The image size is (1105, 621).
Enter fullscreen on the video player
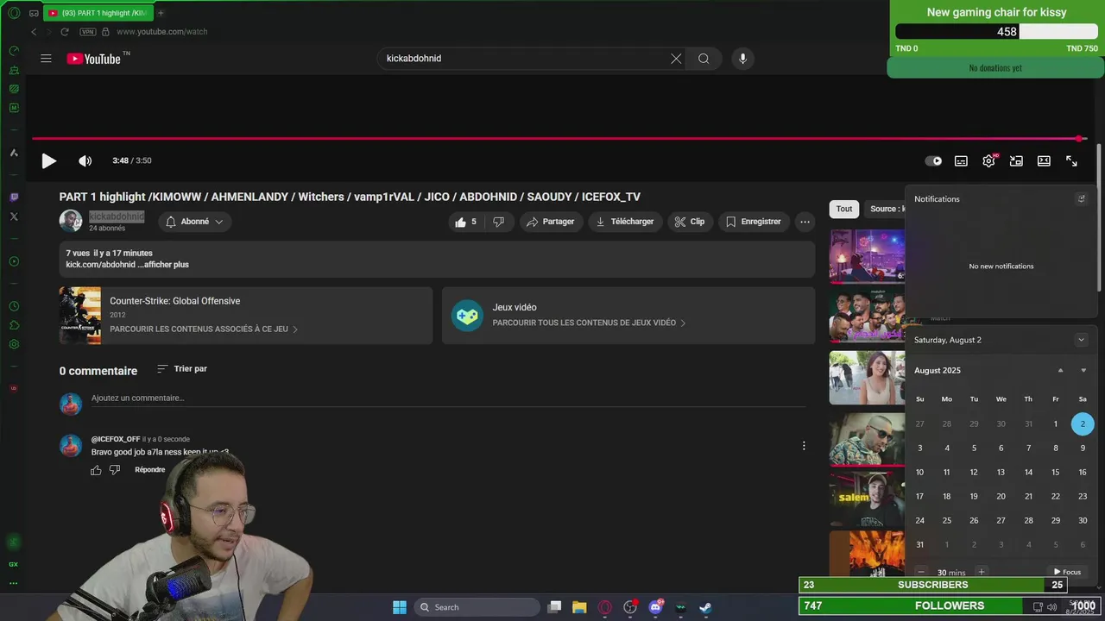[1071, 160]
